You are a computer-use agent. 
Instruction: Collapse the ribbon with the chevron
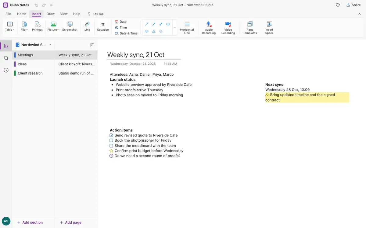(359, 14)
